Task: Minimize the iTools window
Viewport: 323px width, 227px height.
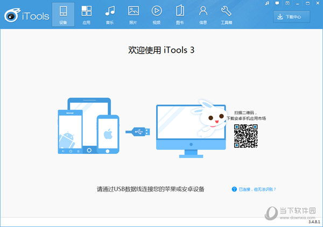Action: pos(298,3)
